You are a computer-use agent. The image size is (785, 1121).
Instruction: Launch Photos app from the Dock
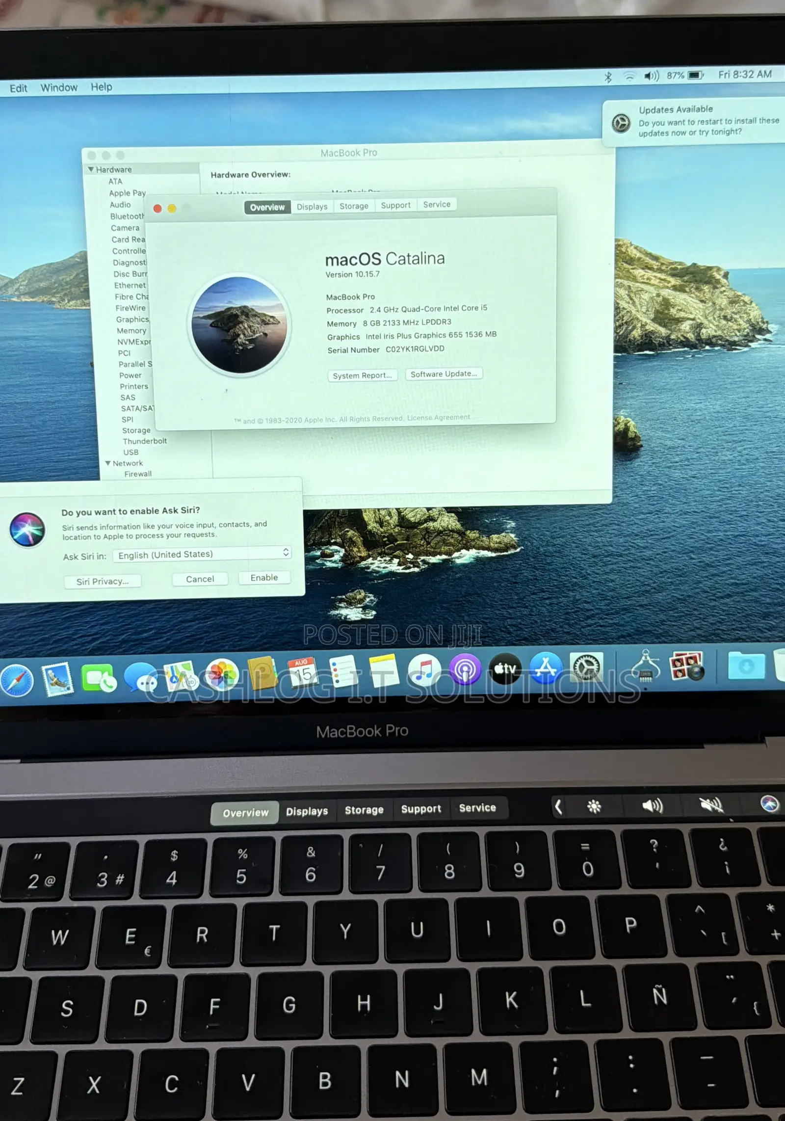(222, 675)
